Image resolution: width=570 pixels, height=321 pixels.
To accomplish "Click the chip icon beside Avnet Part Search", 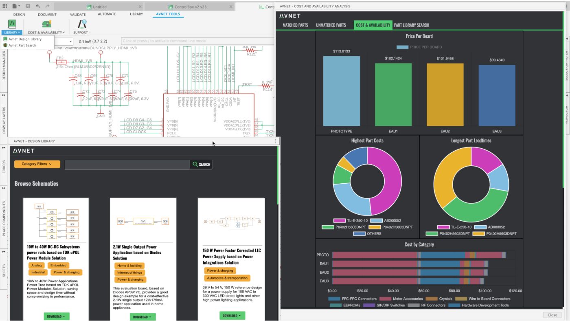I will tap(5, 45).
